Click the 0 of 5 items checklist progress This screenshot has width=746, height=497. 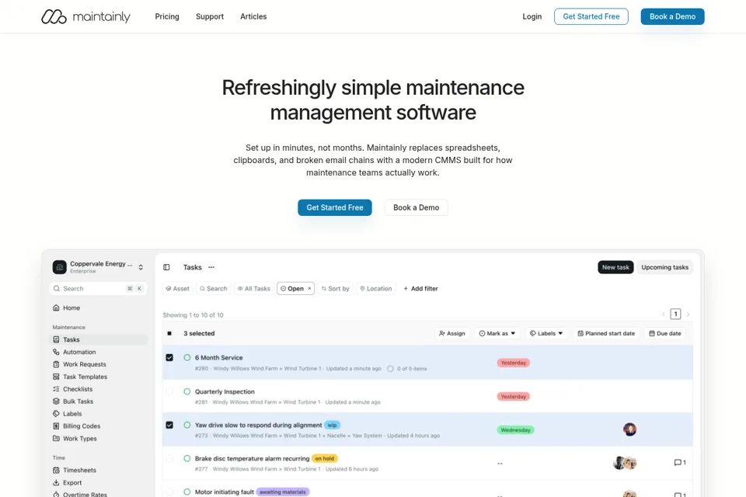407,369
